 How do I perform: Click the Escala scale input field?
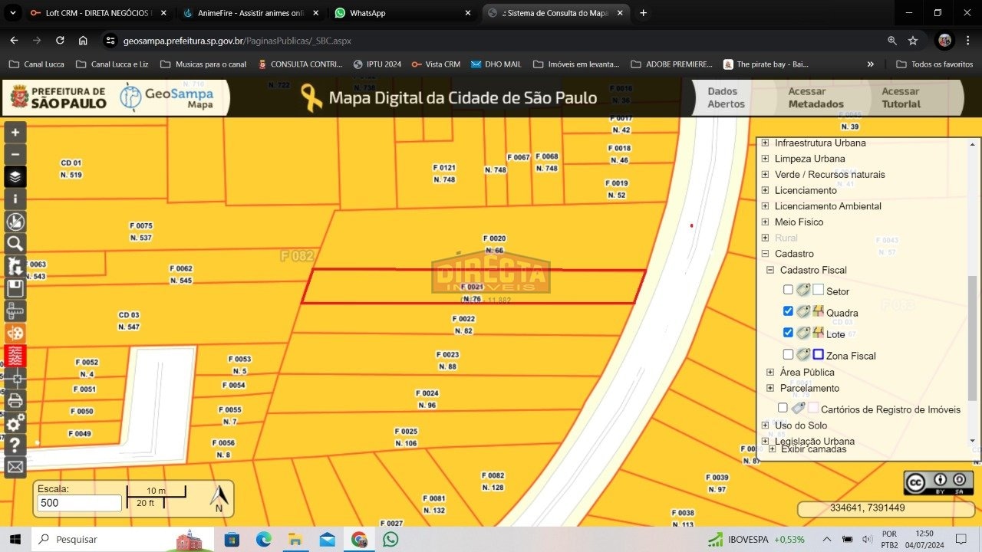pyautogui.click(x=79, y=503)
